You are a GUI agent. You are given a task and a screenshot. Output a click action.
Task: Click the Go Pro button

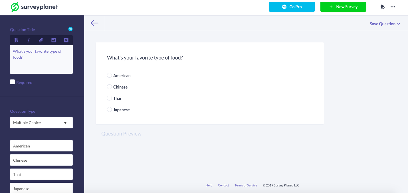(292, 7)
